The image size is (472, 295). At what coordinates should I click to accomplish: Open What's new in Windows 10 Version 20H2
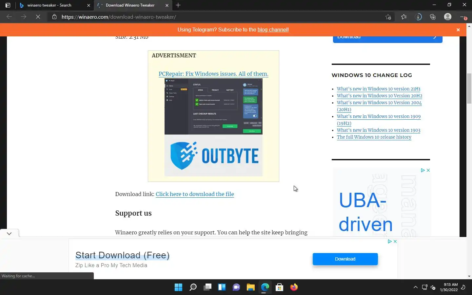point(380,96)
